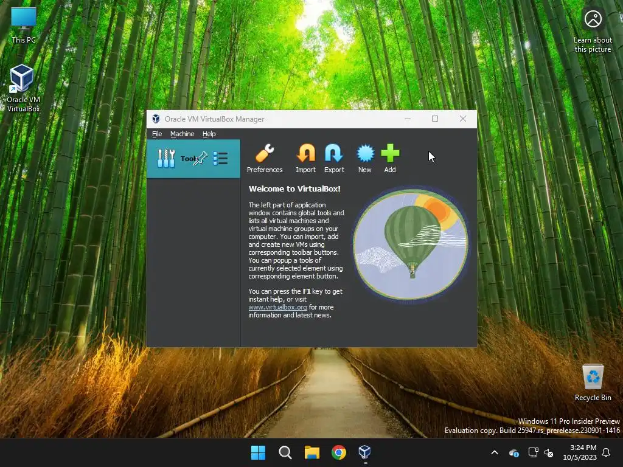The image size is (623, 467).
Task: Select the Tools item in left pane
Action: click(193, 159)
